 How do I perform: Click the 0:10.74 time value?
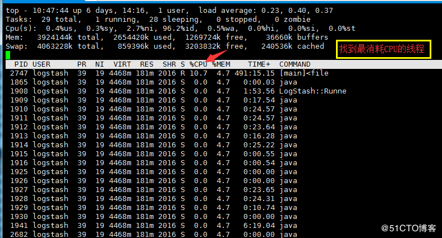[259, 208]
